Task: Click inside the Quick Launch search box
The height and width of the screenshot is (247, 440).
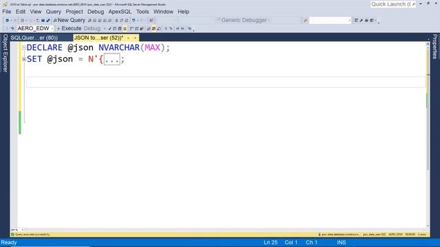Action: [393, 4]
